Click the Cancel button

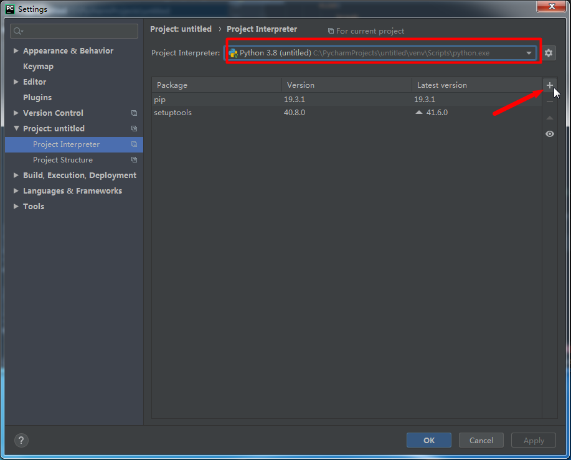point(481,440)
